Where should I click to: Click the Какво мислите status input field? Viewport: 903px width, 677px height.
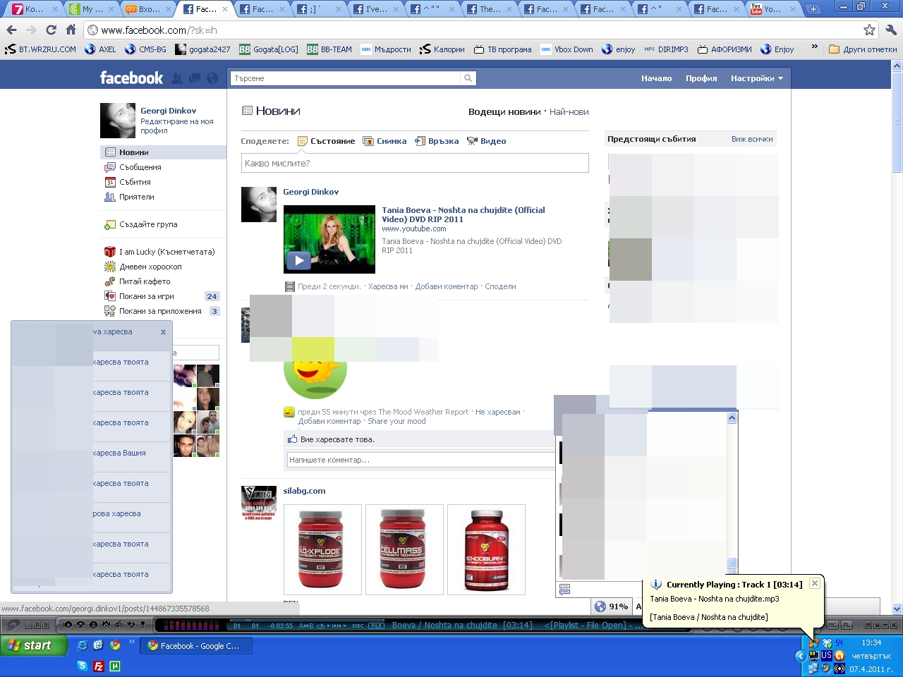[x=415, y=163]
